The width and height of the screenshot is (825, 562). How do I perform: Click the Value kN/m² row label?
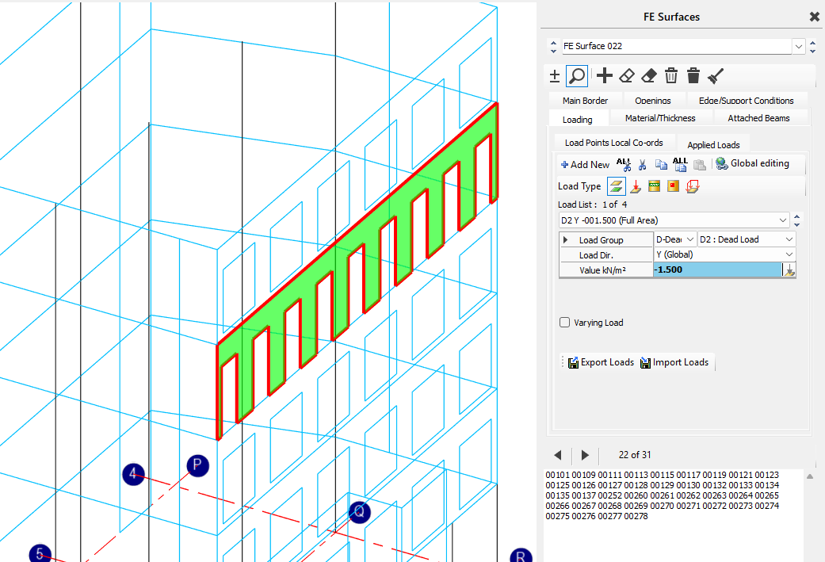point(602,270)
